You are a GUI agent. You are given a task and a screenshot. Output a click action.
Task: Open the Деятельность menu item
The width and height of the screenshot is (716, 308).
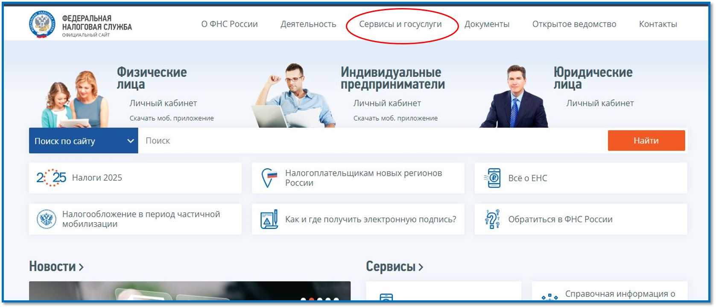point(308,24)
